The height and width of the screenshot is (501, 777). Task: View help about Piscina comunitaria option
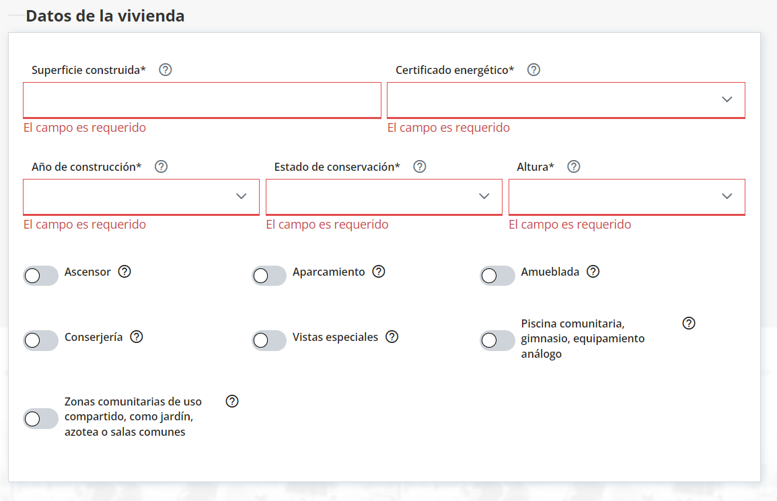(x=688, y=323)
